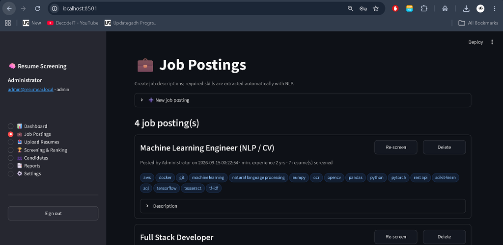Click the tf-idf skill tag
Image resolution: width=503 pixels, height=245 pixels.
click(214, 188)
